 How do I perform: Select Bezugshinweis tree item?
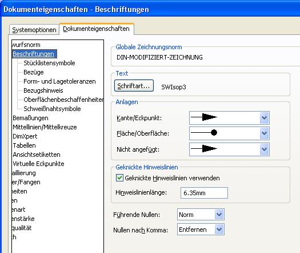pyautogui.click(x=43, y=90)
